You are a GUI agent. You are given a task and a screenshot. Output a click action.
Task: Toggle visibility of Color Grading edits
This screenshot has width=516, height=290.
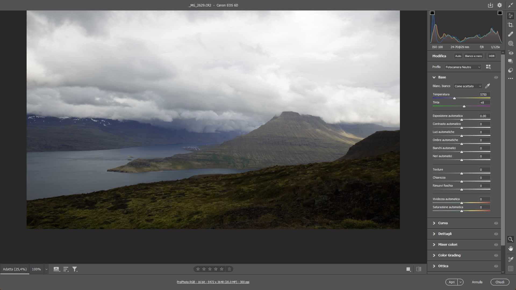496,255
